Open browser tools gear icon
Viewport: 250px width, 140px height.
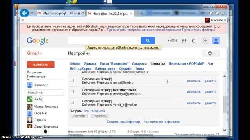(223, 13)
